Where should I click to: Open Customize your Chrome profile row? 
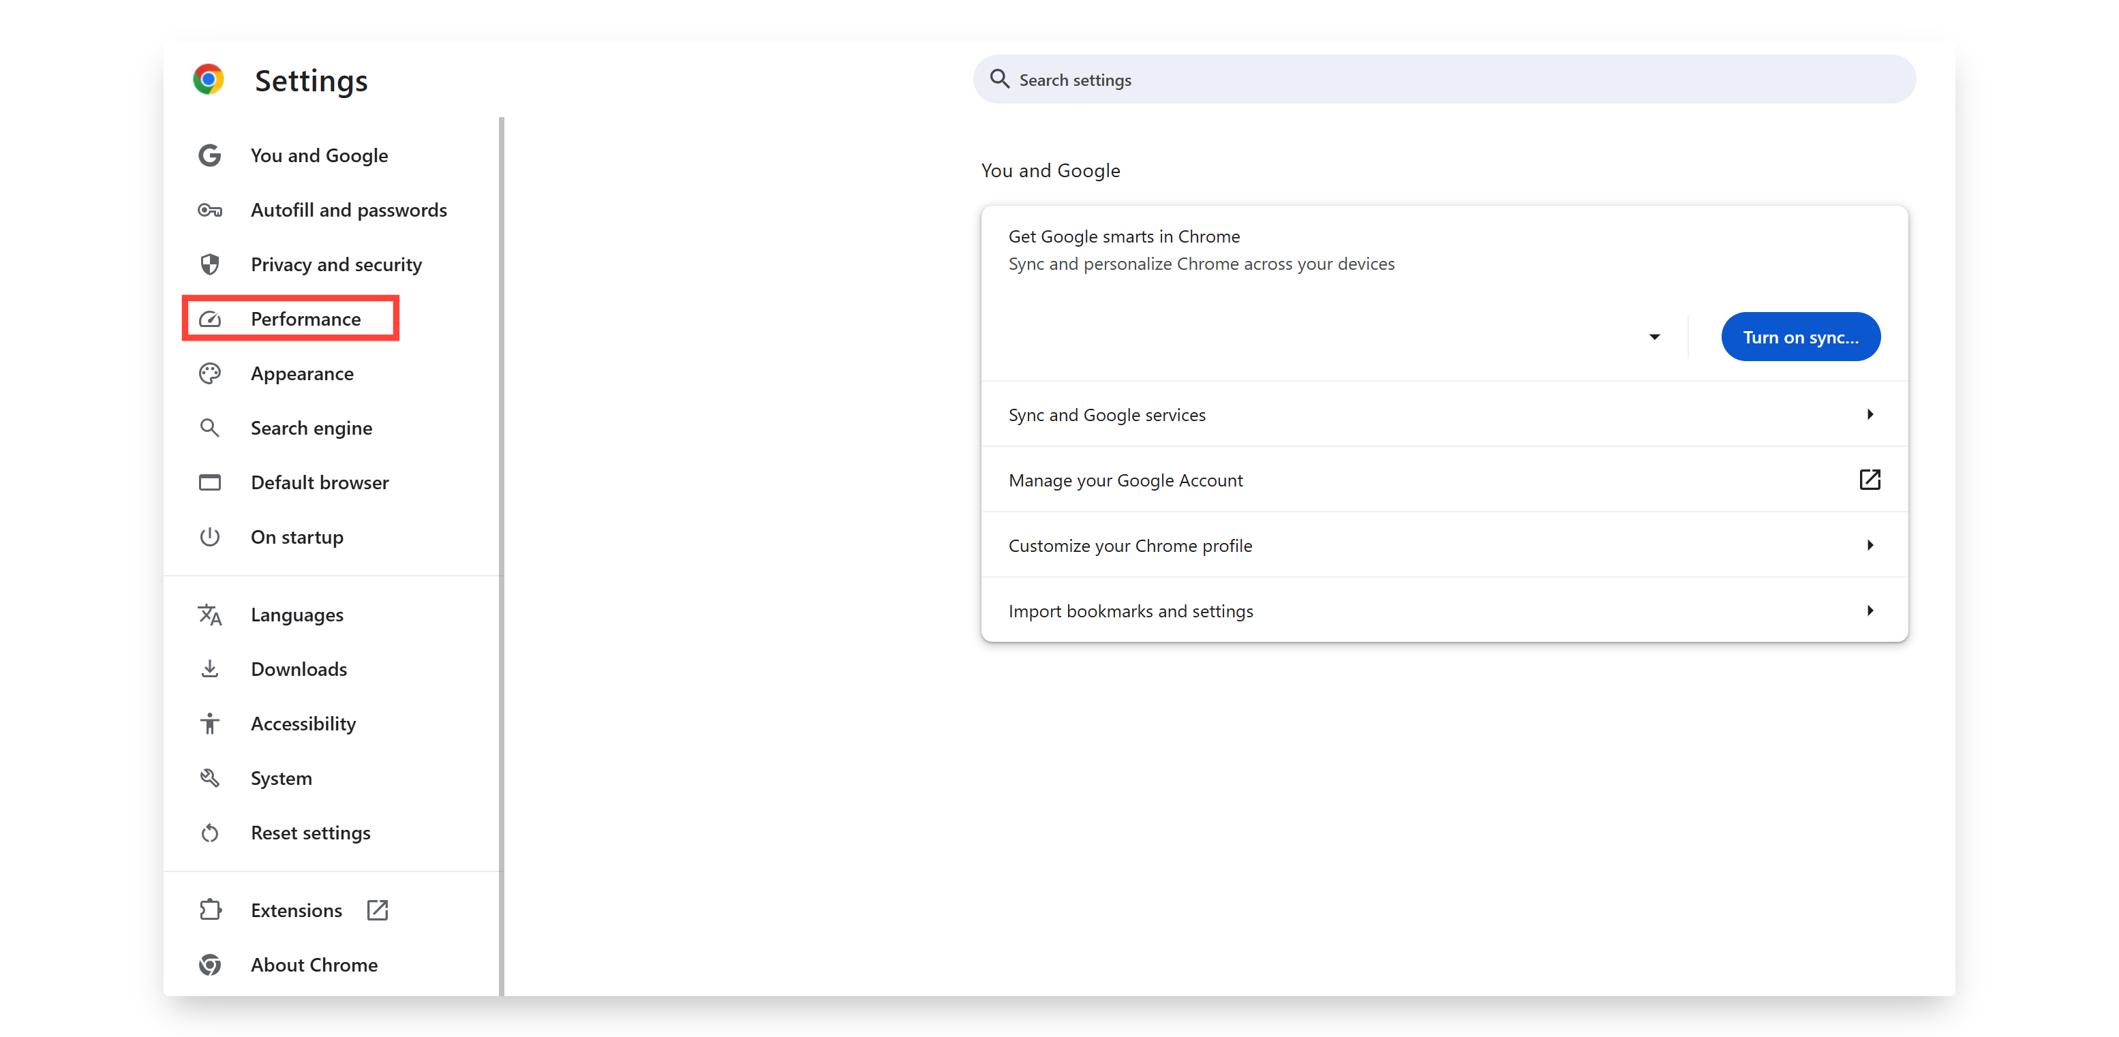coord(1444,545)
